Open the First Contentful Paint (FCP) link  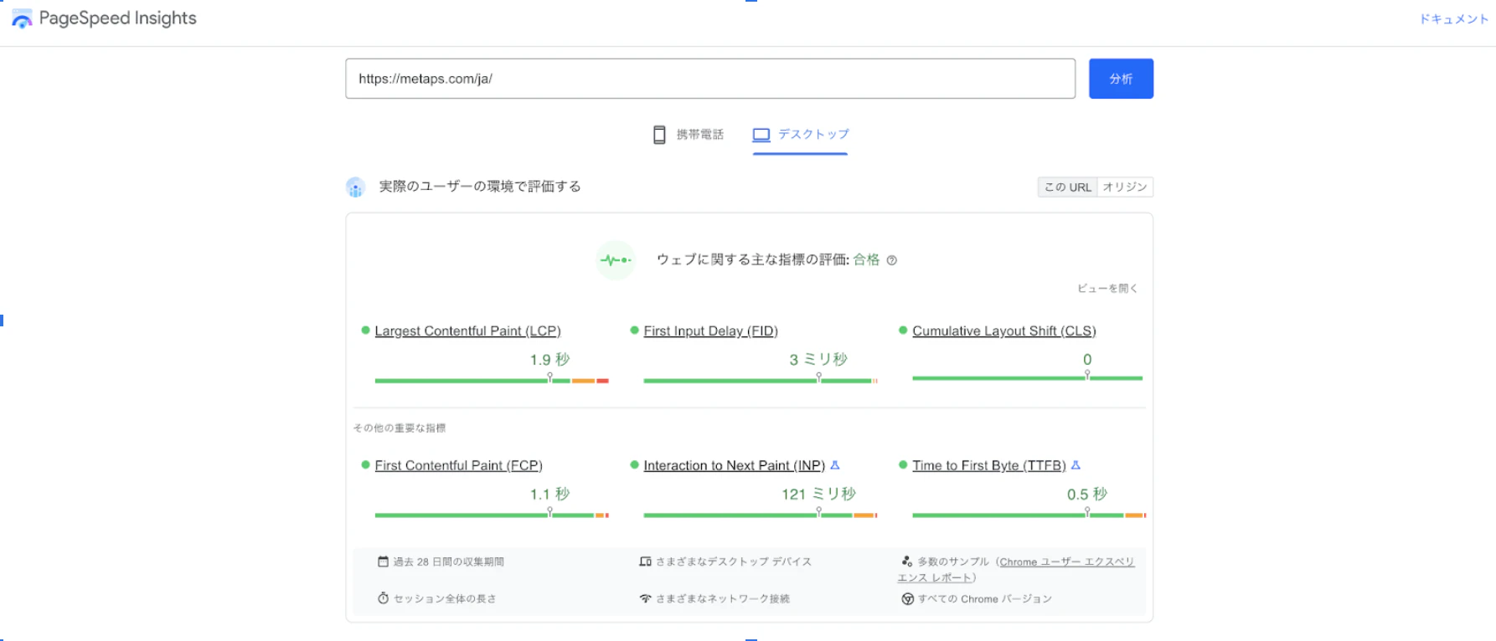click(458, 465)
